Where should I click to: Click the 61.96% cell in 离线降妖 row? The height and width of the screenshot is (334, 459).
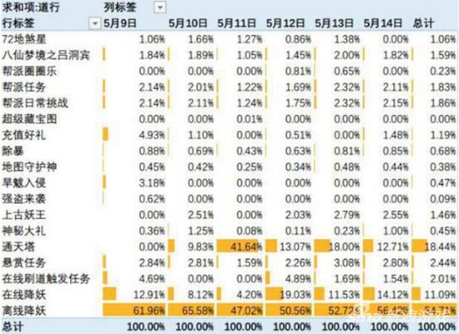point(149,311)
